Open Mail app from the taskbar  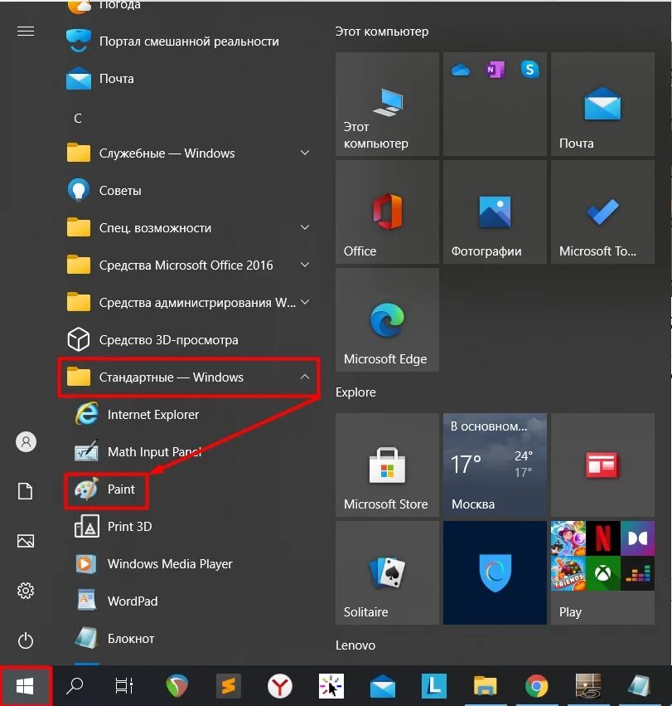(383, 687)
